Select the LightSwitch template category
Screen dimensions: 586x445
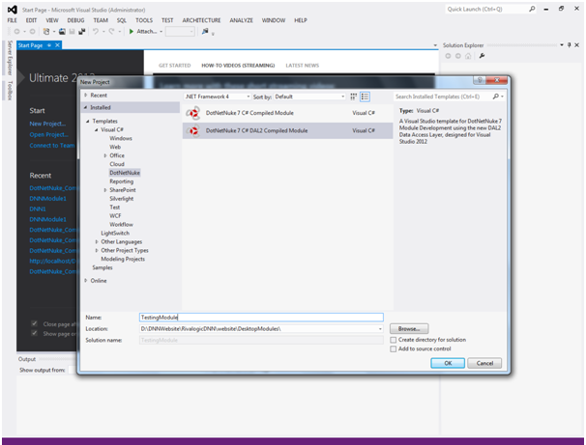(x=115, y=234)
